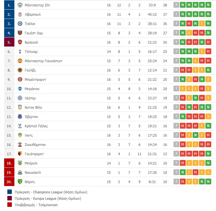Click the Everton crest next to Έβερτον
The image size is (216, 211).
tap(20, 116)
